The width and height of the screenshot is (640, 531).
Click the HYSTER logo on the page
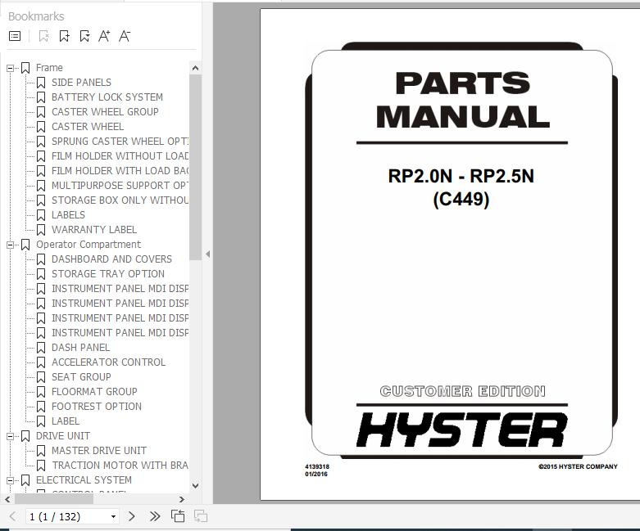(x=461, y=430)
